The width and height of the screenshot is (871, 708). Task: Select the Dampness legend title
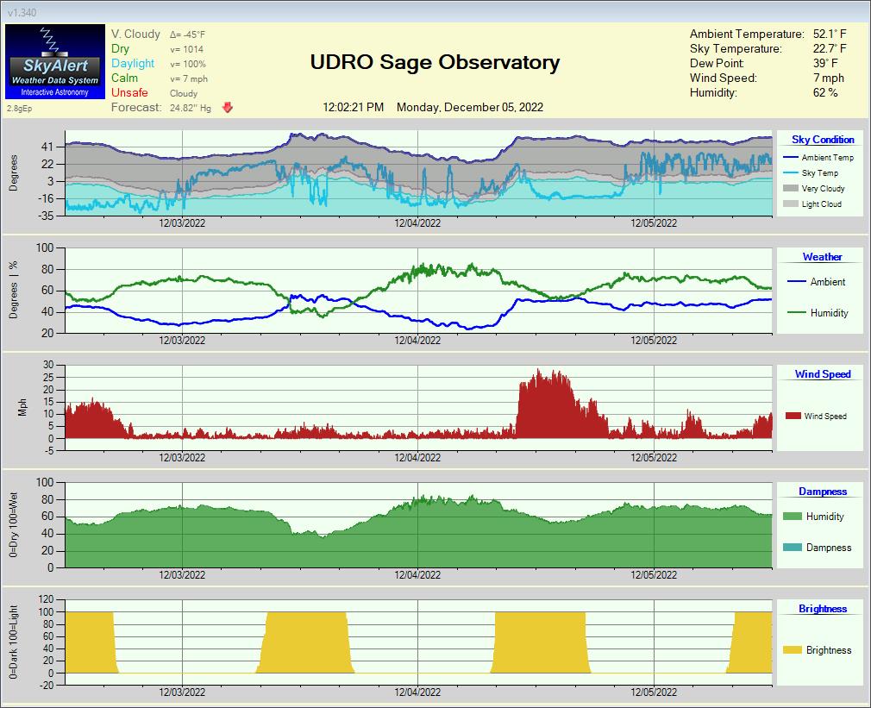pyautogui.click(x=822, y=492)
